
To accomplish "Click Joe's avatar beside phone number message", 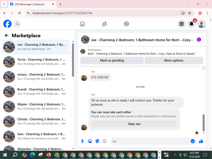I will (84, 78).
